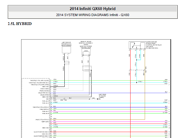180x138 pixels.
Task: Click the intake manifold runner control valve symbol
Action: (x=86, y=52)
